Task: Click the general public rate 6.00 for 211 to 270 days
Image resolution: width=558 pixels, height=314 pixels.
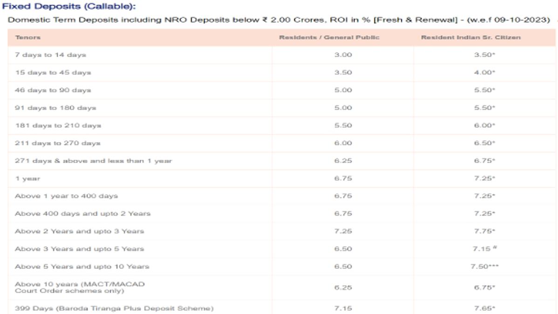Action: tap(343, 143)
